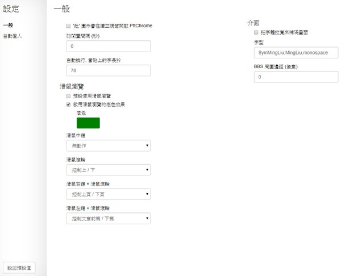Screen dimensions: 341x276
Task: Focus the auto line-wrap length field
Action: tap(108, 70)
